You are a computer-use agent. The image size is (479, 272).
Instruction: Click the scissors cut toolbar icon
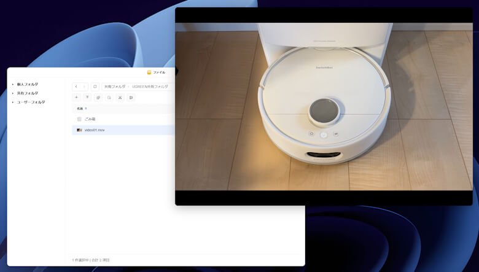point(120,97)
